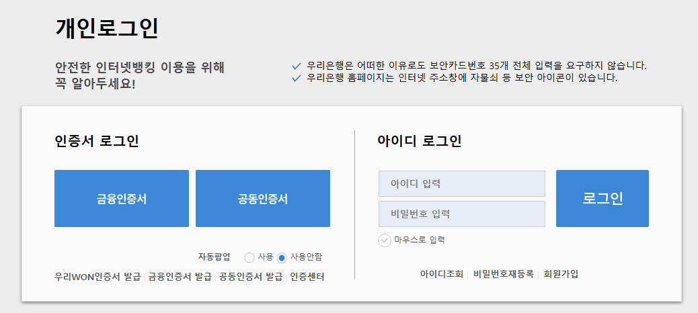Viewport: 698px width, 313px height.
Task: Click the checkmark beside the 자물쇠 notice
Action: point(297,79)
